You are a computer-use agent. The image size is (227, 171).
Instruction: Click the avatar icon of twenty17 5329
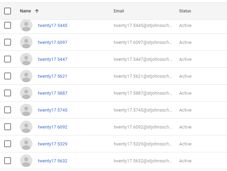click(x=26, y=144)
